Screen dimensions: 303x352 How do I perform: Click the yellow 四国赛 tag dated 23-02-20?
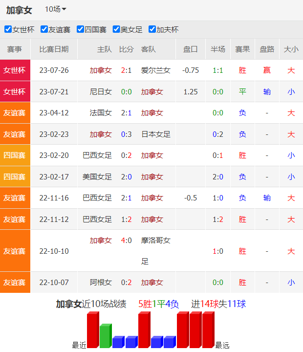(15, 155)
